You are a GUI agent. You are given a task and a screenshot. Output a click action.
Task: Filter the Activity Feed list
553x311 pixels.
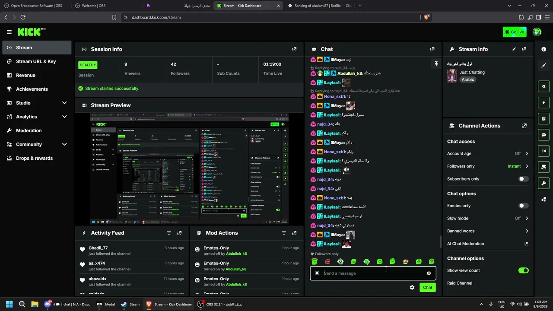pos(169,233)
